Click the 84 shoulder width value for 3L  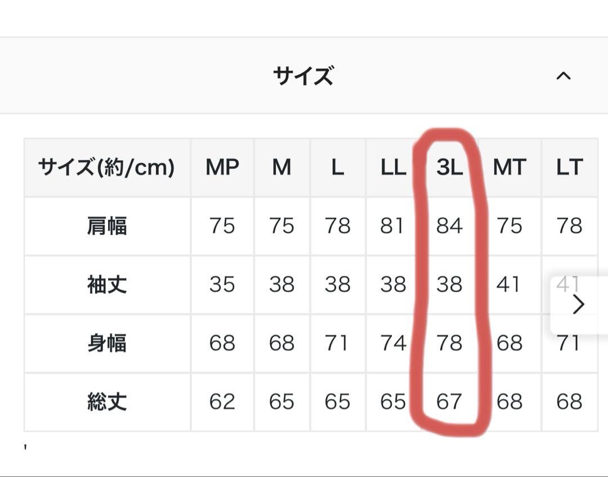(449, 226)
